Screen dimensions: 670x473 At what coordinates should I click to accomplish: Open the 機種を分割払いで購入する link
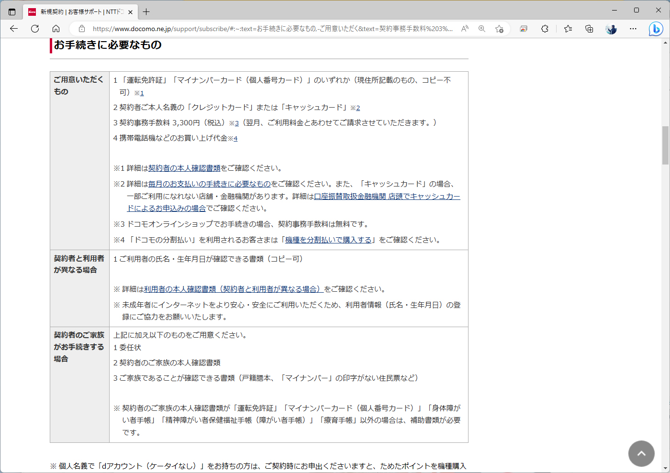click(328, 240)
